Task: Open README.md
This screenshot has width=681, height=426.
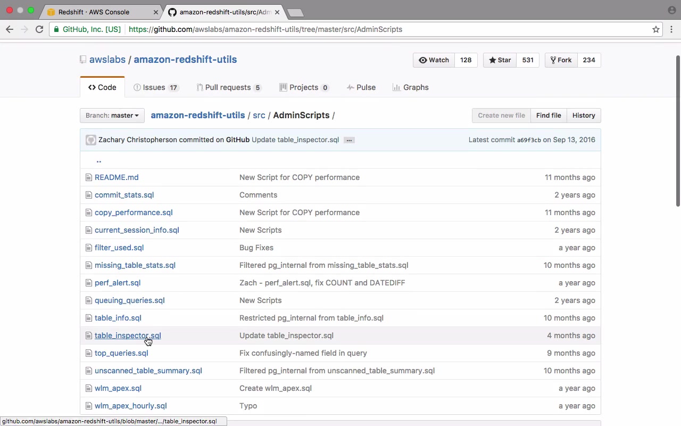Action: click(x=117, y=177)
